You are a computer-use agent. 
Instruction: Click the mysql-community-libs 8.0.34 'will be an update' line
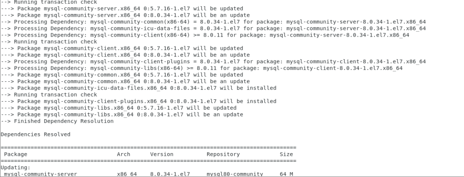click(122, 115)
